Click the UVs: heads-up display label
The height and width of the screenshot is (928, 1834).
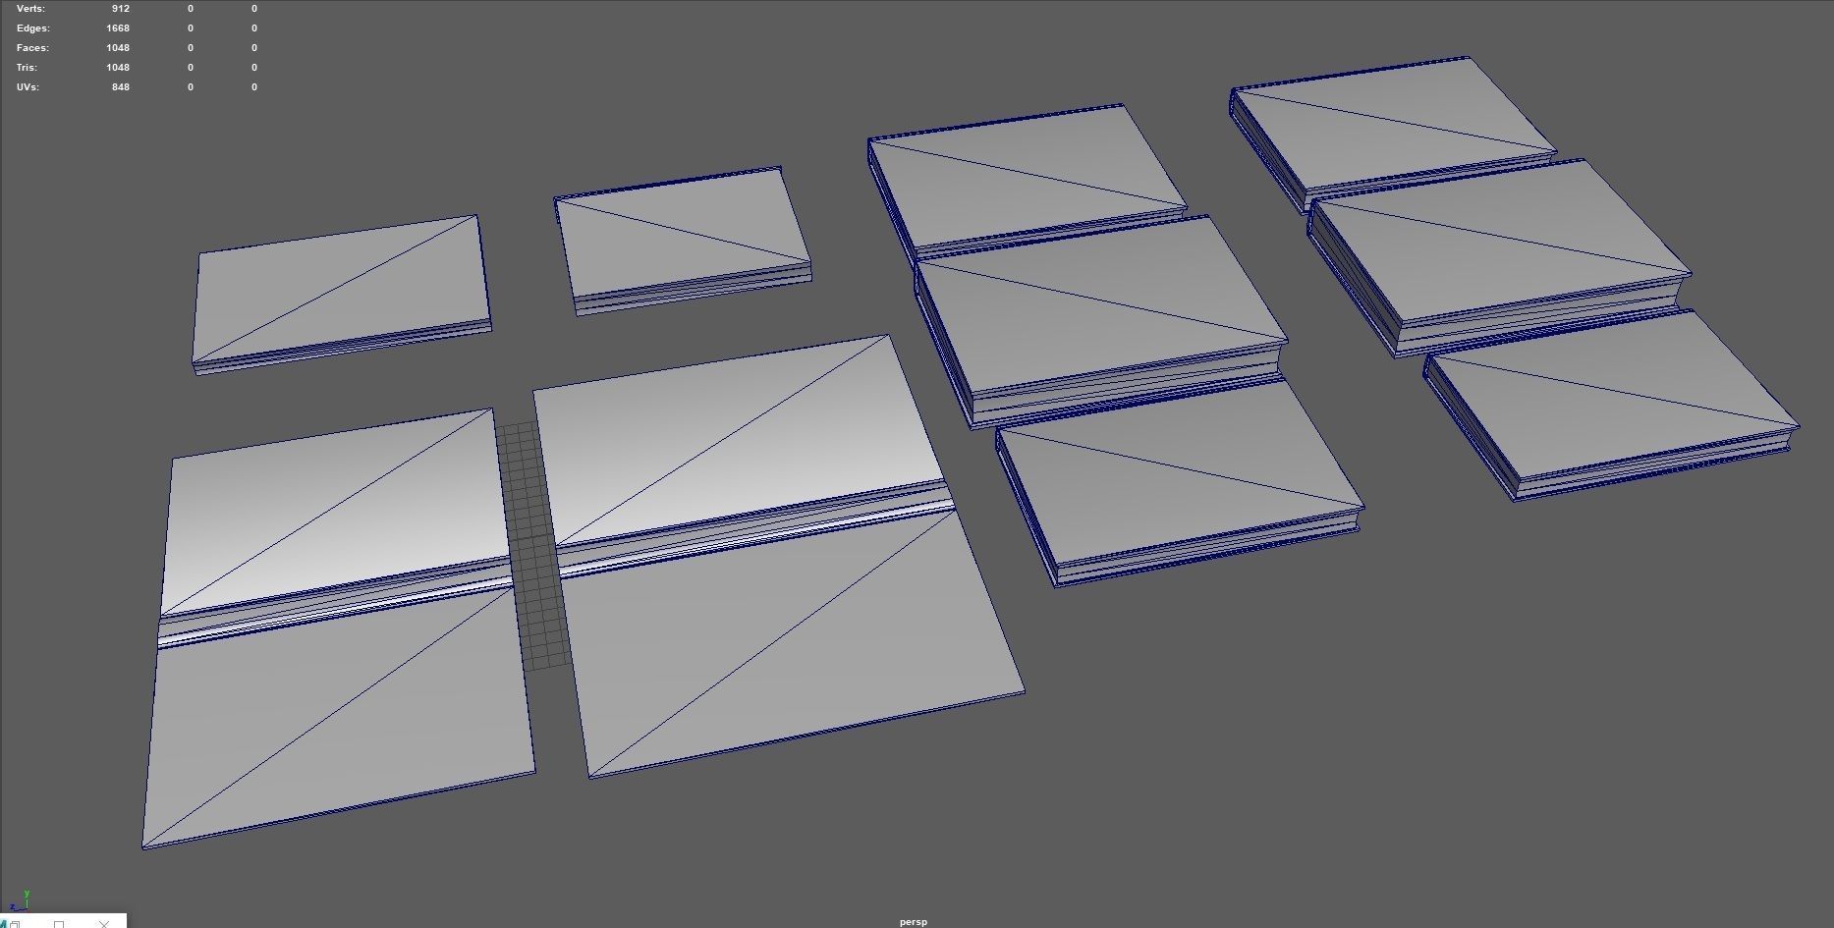pos(28,86)
